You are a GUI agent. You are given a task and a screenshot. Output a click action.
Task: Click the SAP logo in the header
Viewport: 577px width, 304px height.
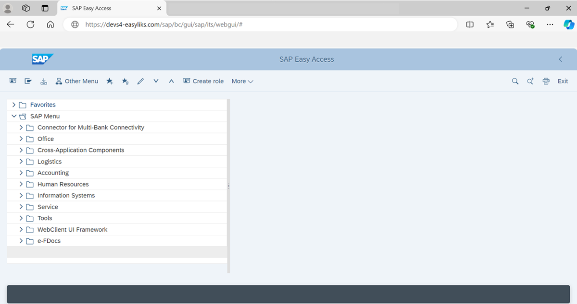coord(42,59)
